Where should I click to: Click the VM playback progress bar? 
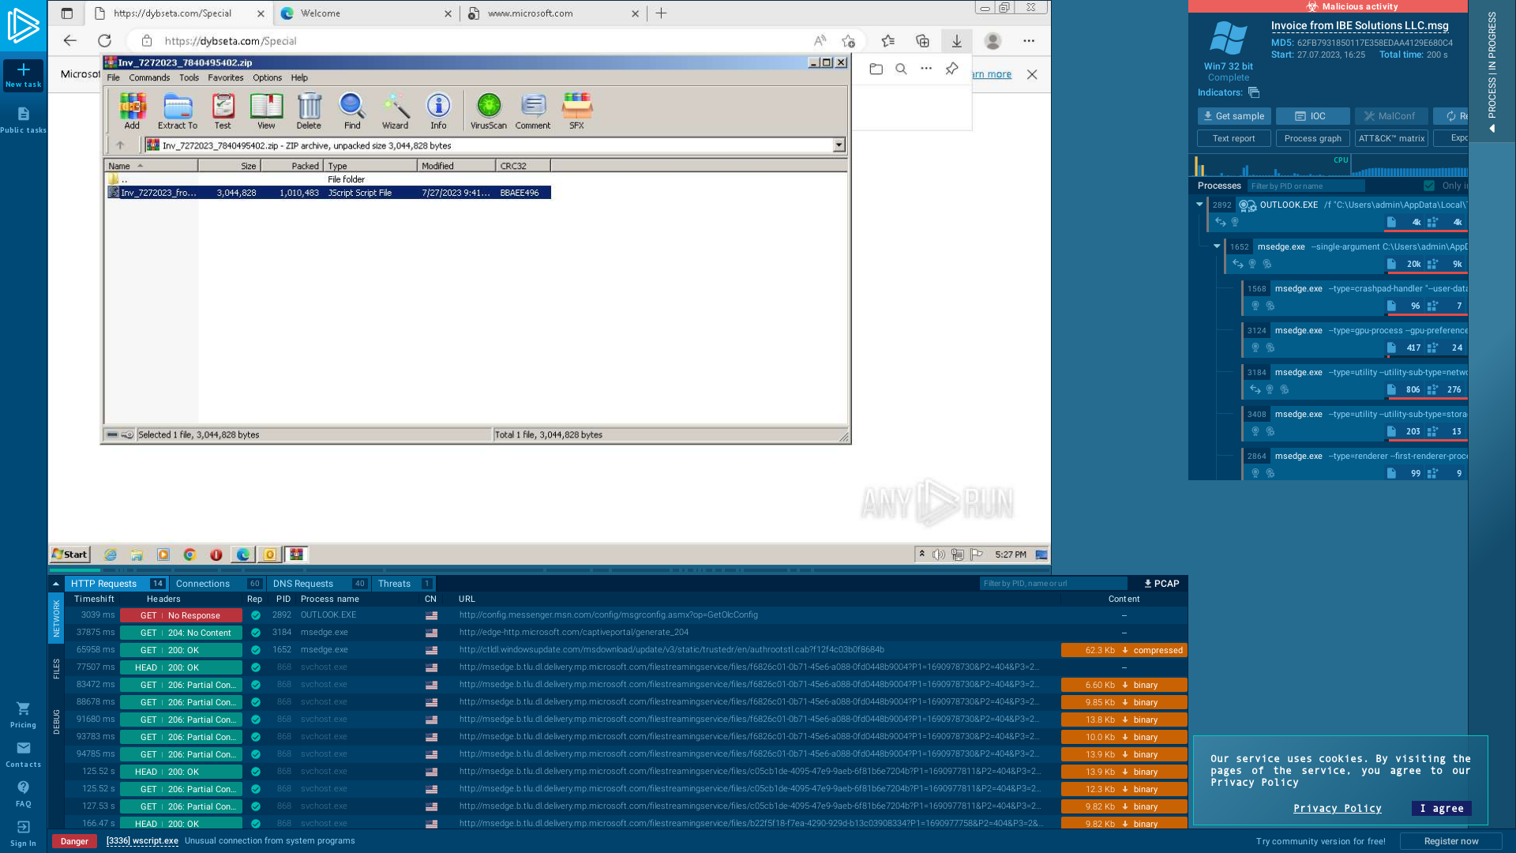549,569
